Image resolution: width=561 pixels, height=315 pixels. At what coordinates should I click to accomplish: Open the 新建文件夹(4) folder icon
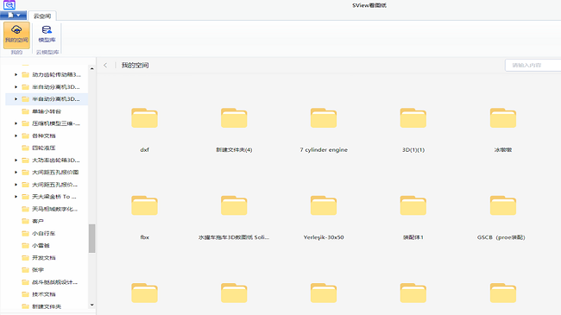(234, 117)
